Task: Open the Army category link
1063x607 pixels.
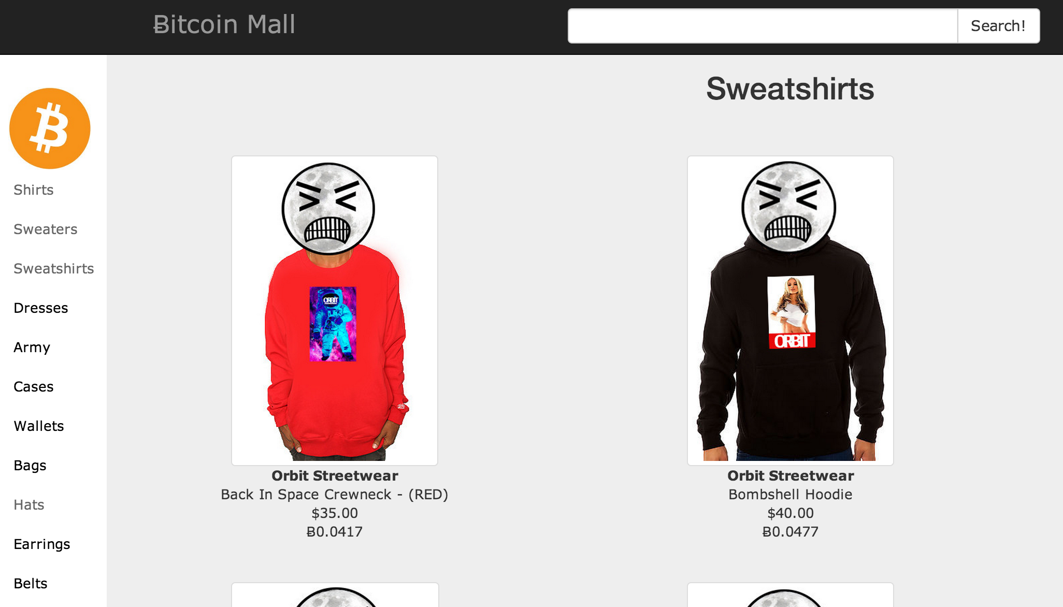Action: 32,348
